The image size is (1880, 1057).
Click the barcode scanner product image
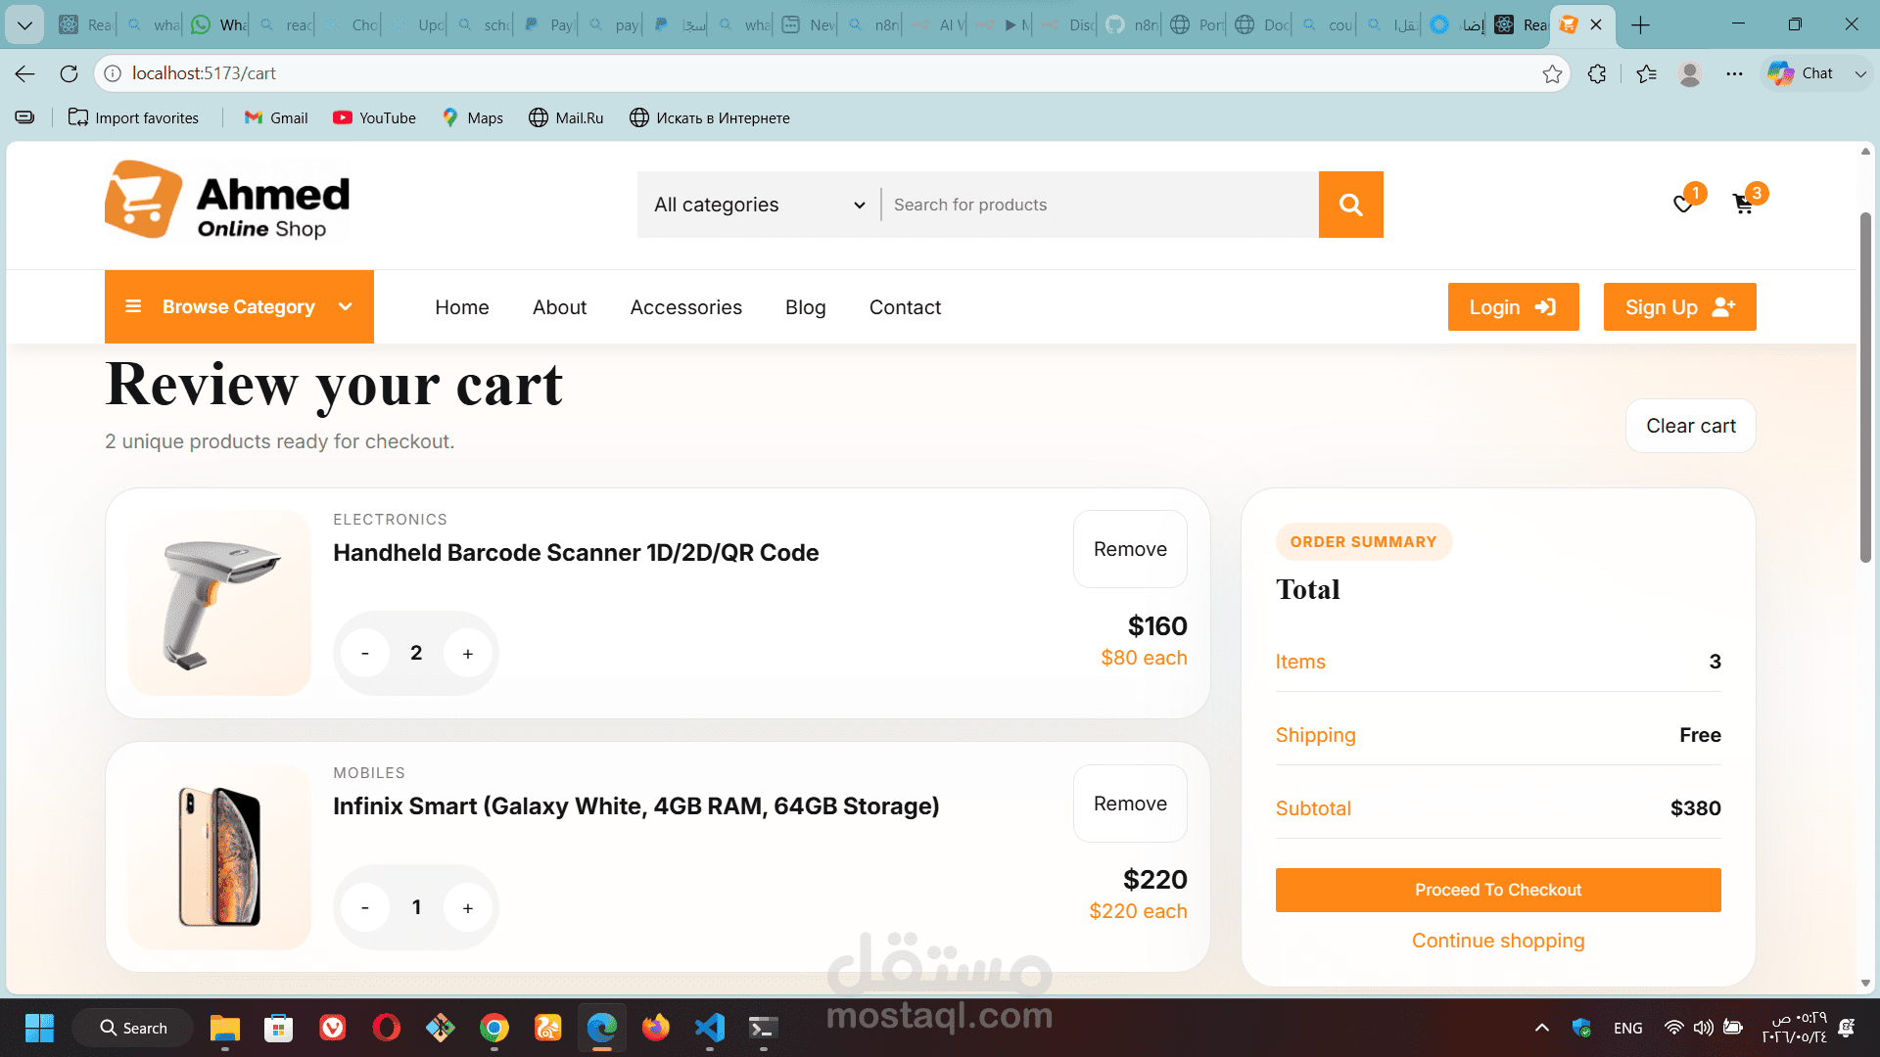click(x=219, y=603)
